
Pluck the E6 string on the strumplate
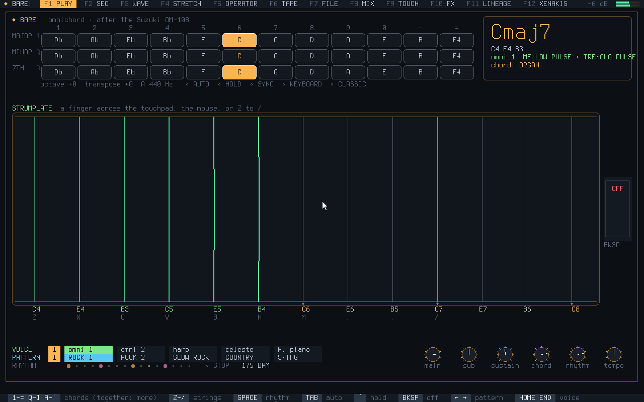(x=348, y=209)
